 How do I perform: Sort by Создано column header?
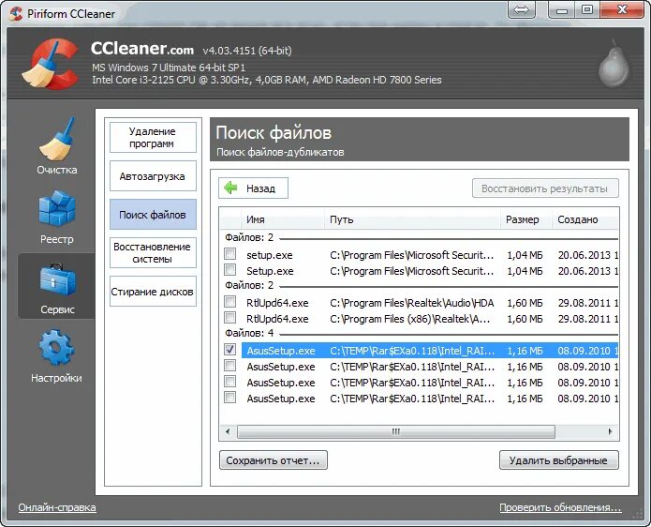point(585,219)
